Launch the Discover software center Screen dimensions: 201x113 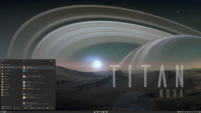click(38, 82)
